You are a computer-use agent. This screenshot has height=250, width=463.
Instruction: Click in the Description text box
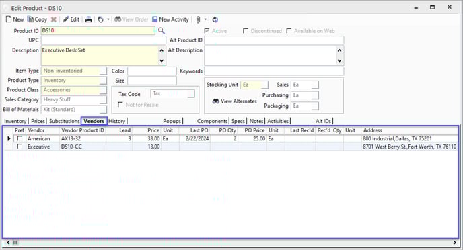(x=100, y=55)
